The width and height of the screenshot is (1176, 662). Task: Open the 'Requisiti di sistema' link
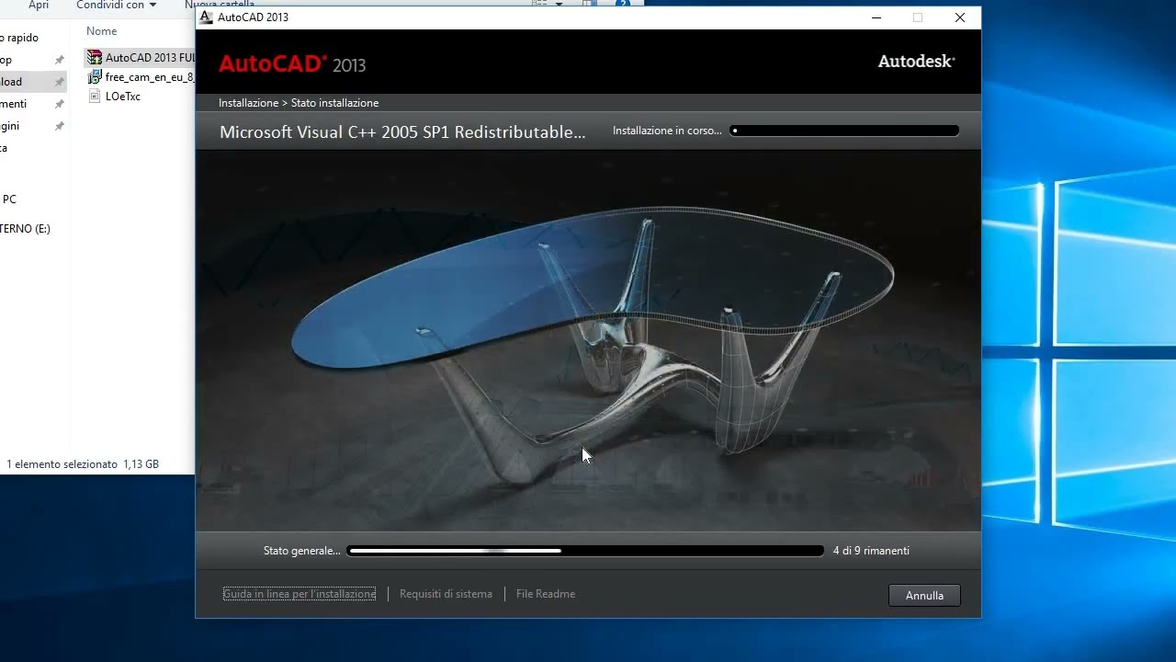(x=446, y=594)
